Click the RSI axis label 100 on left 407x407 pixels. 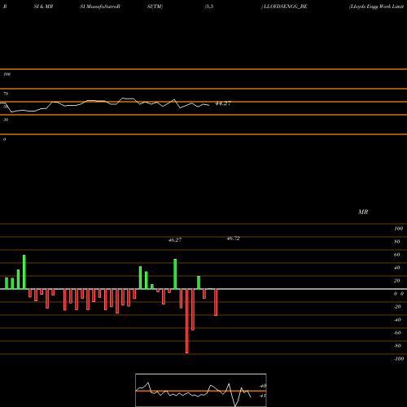pos(7,74)
